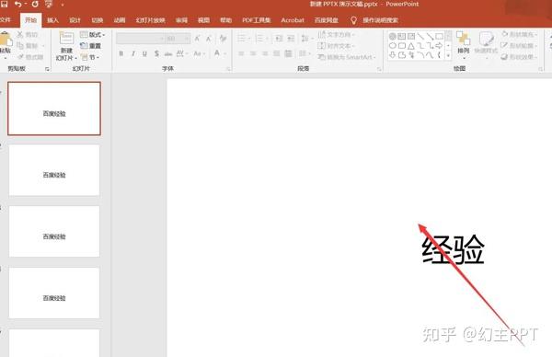Switch to the 幻灯片放映 tab

pyautogui.click(x=150, y=20)
